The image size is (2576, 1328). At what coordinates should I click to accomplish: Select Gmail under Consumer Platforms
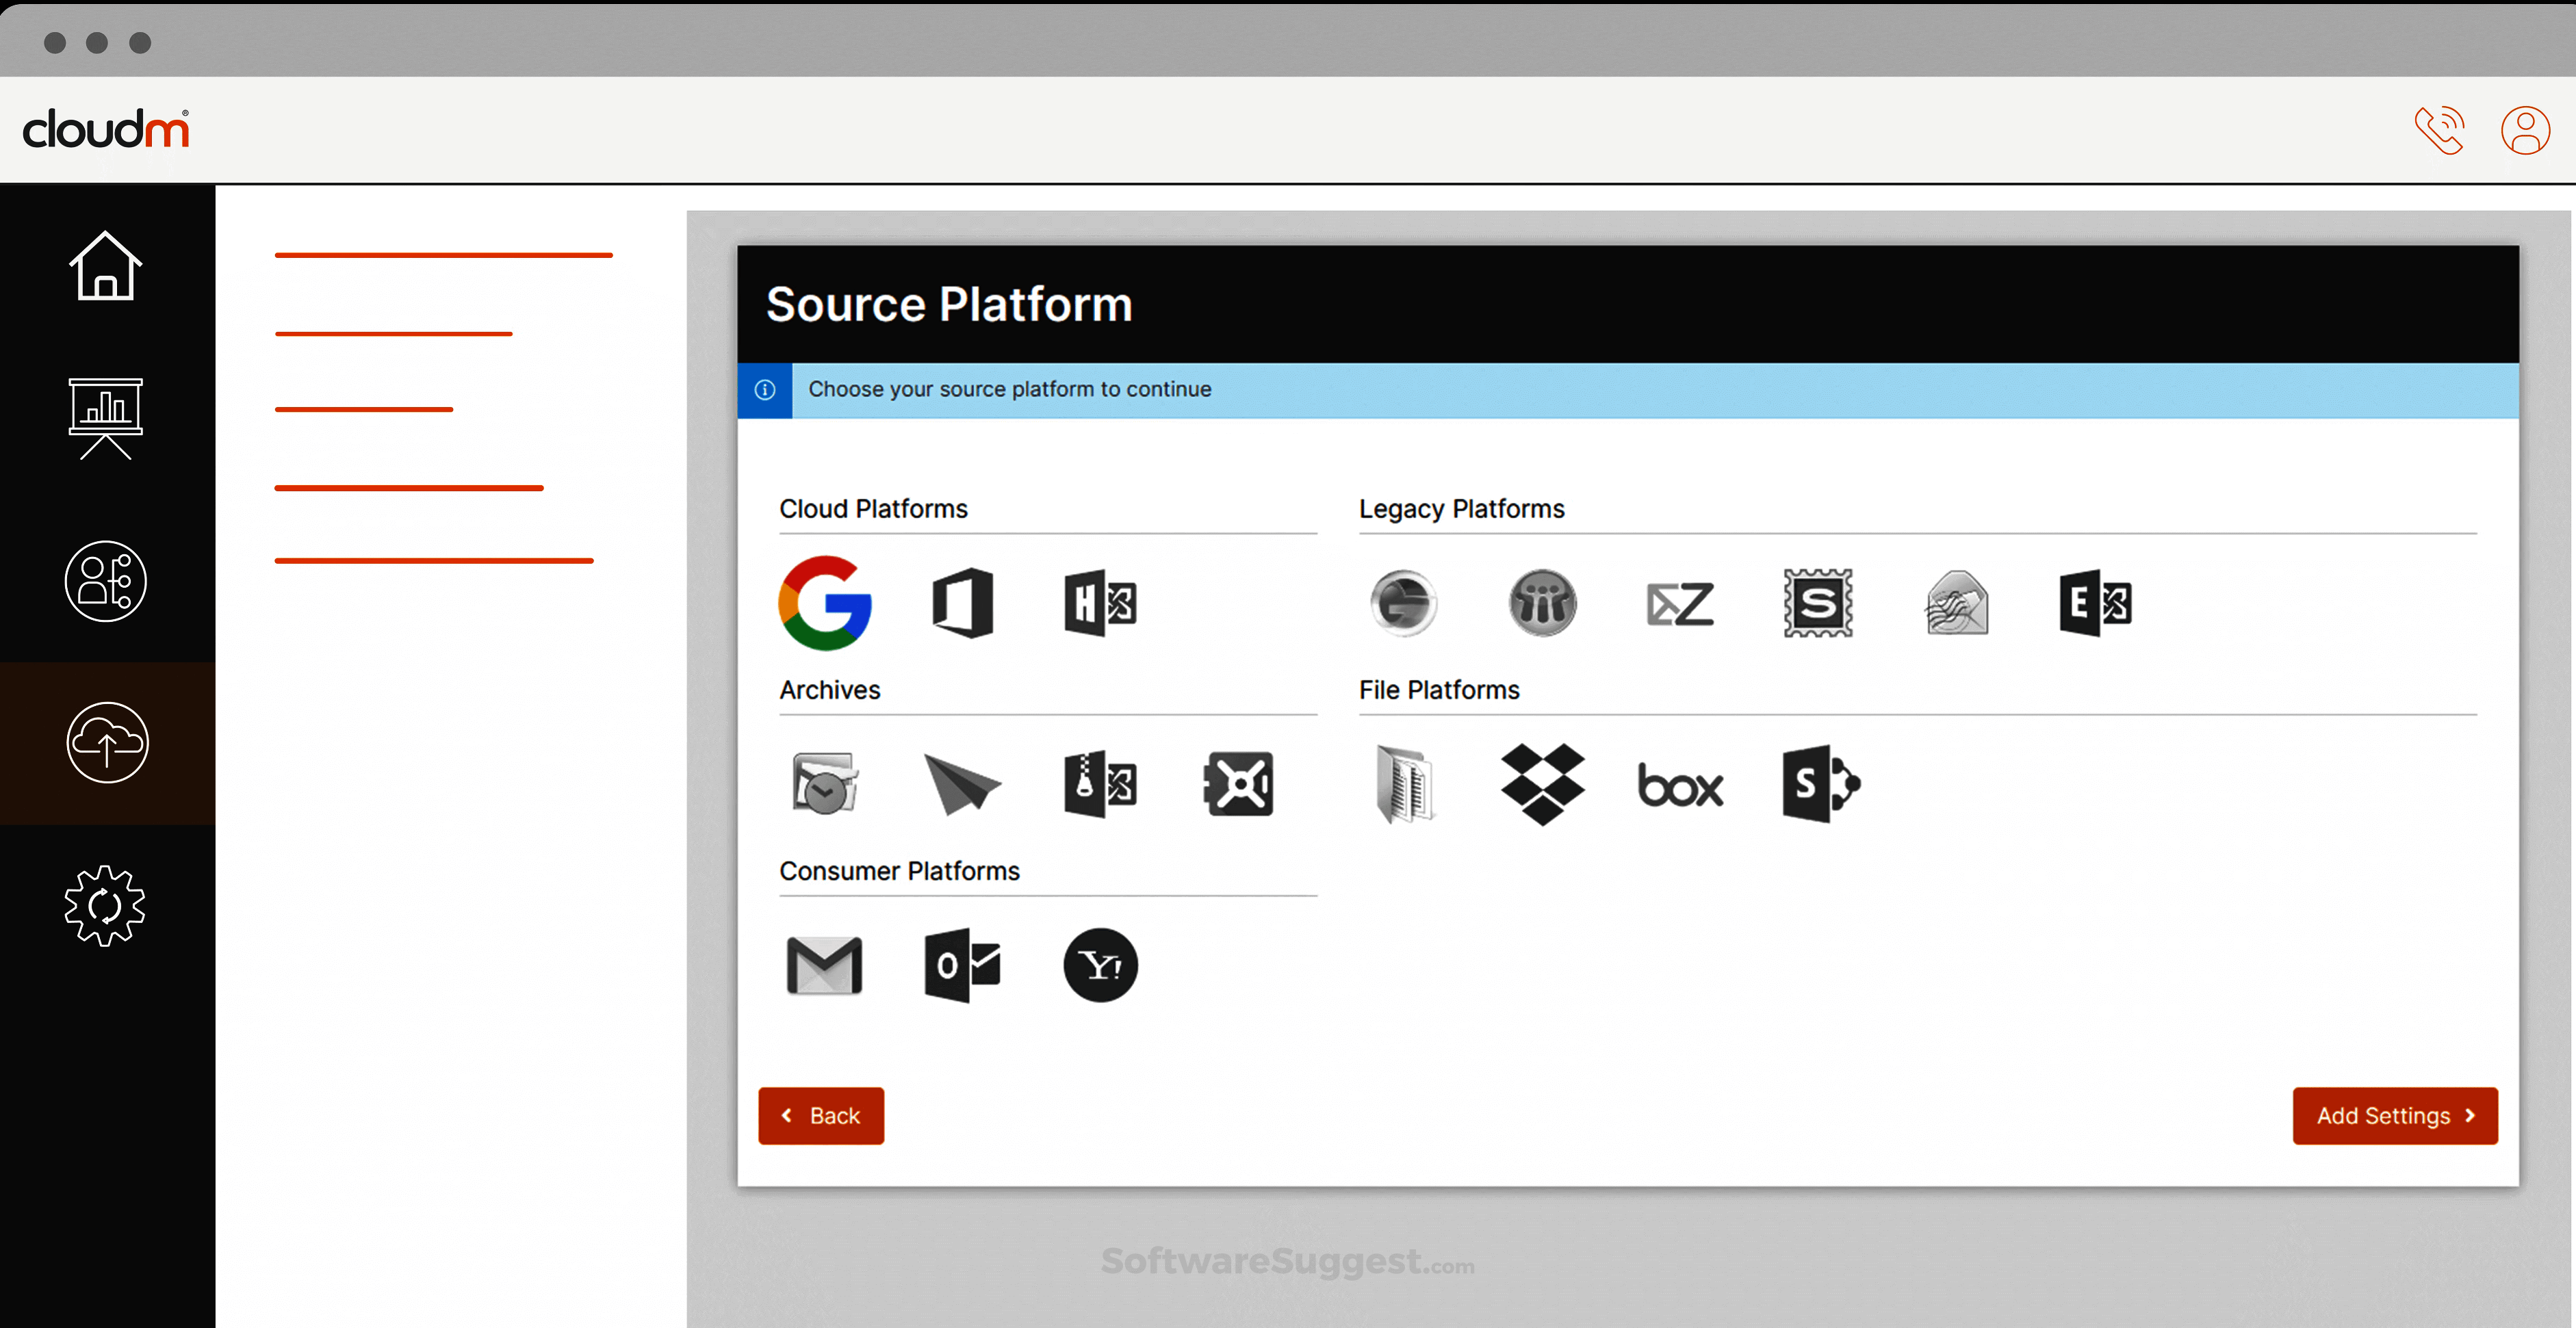tap(825, 963)
